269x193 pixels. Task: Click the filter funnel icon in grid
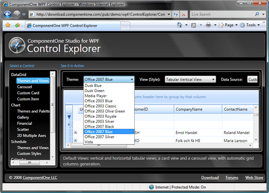[x=69, y=117]
